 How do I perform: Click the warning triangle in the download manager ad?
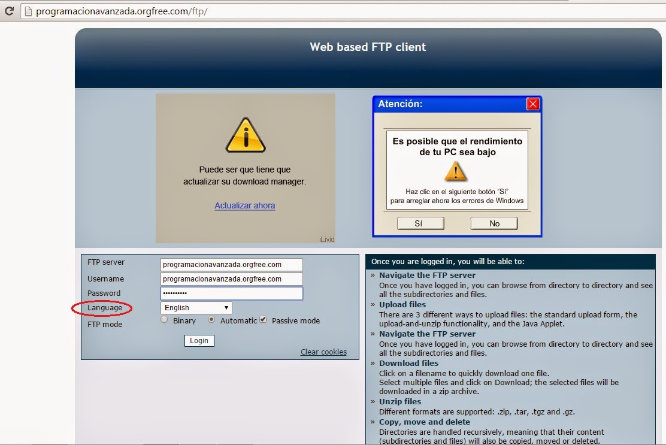[246, 135]
